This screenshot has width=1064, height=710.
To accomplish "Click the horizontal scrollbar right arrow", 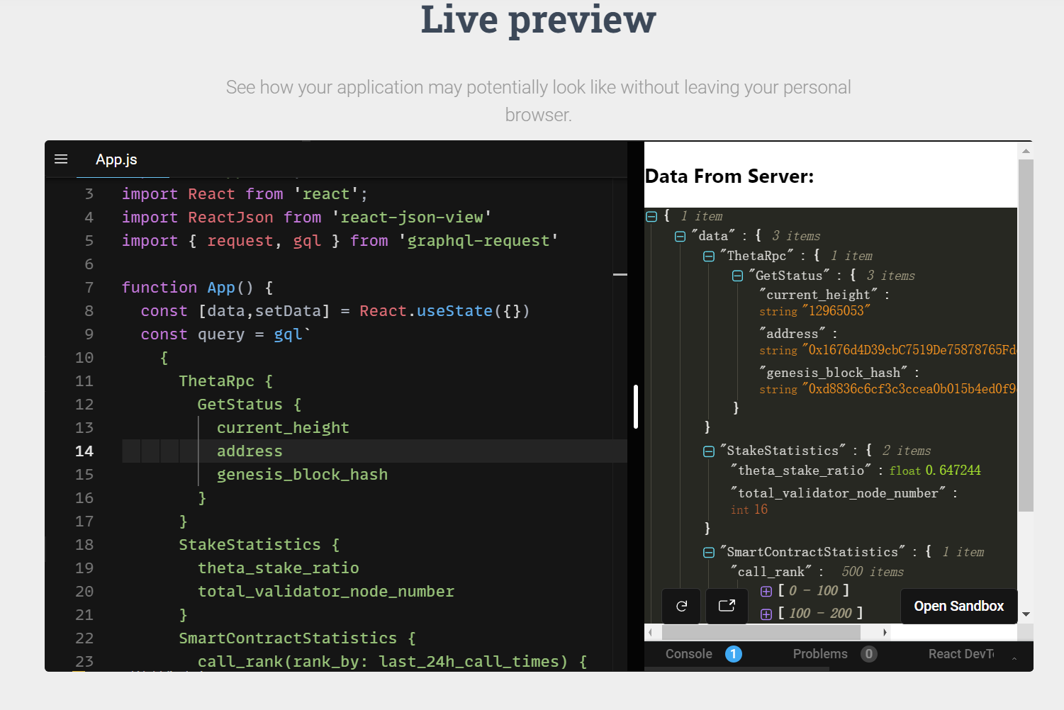I will tap(885, 632).
